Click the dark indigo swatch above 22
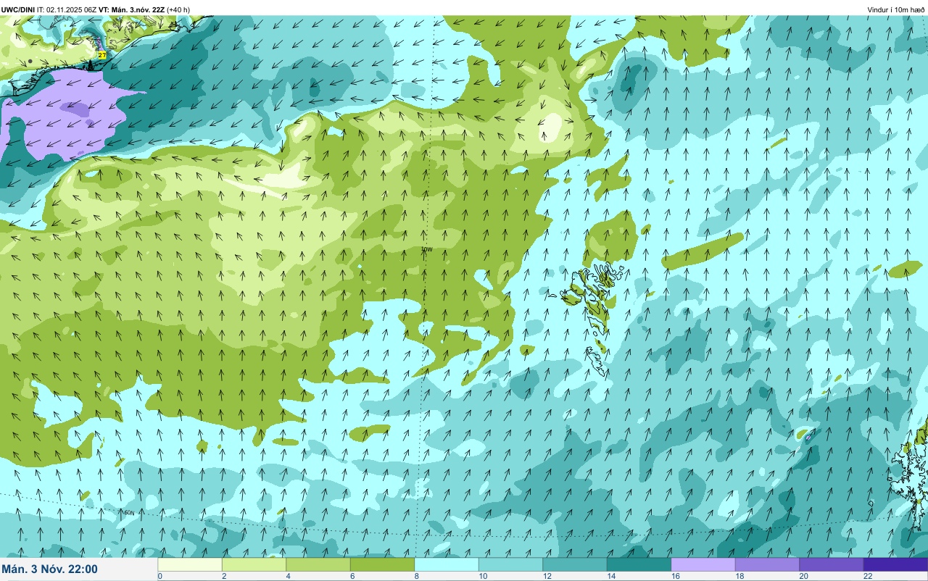Image resolution: width=928 pixels, height=581 pixels. [895, 564]
